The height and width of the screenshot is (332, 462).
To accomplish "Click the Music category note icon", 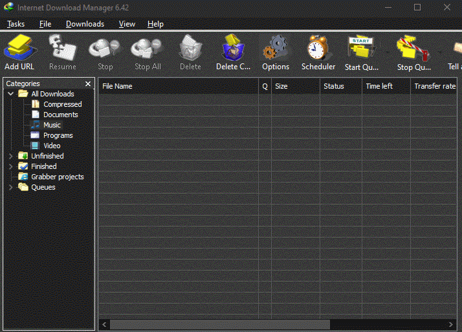I will (36, 125).
